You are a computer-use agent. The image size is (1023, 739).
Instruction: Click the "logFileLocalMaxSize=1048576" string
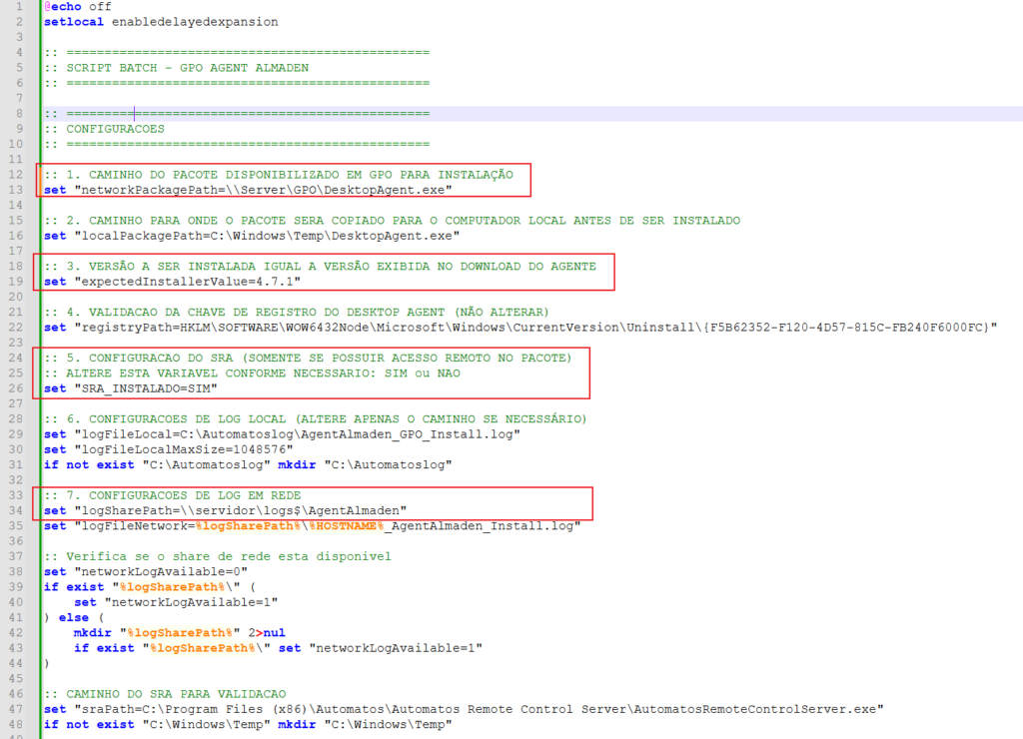click(184, 449)
